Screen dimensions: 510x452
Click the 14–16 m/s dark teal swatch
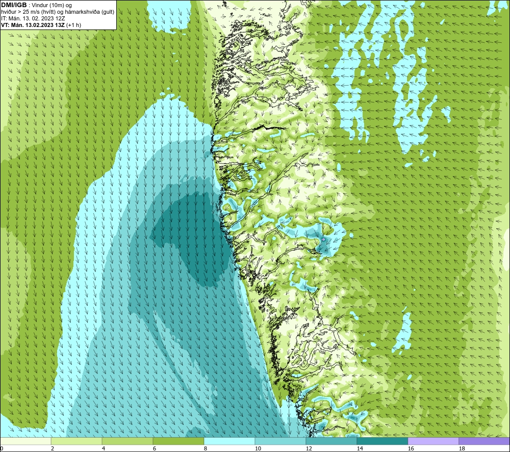pos(382,441)
